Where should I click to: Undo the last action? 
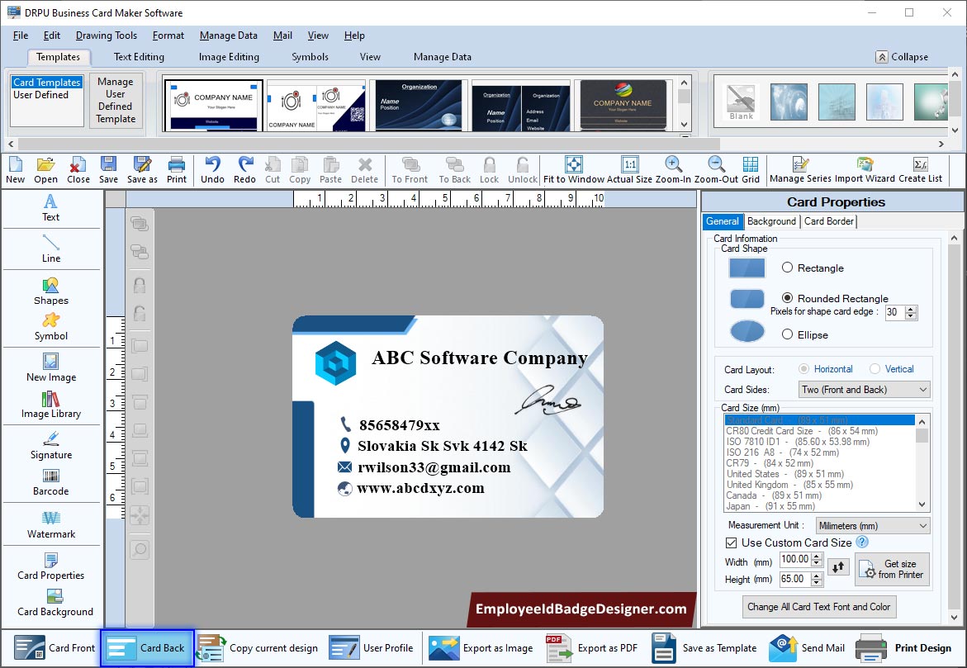click(x=212, y=169)
